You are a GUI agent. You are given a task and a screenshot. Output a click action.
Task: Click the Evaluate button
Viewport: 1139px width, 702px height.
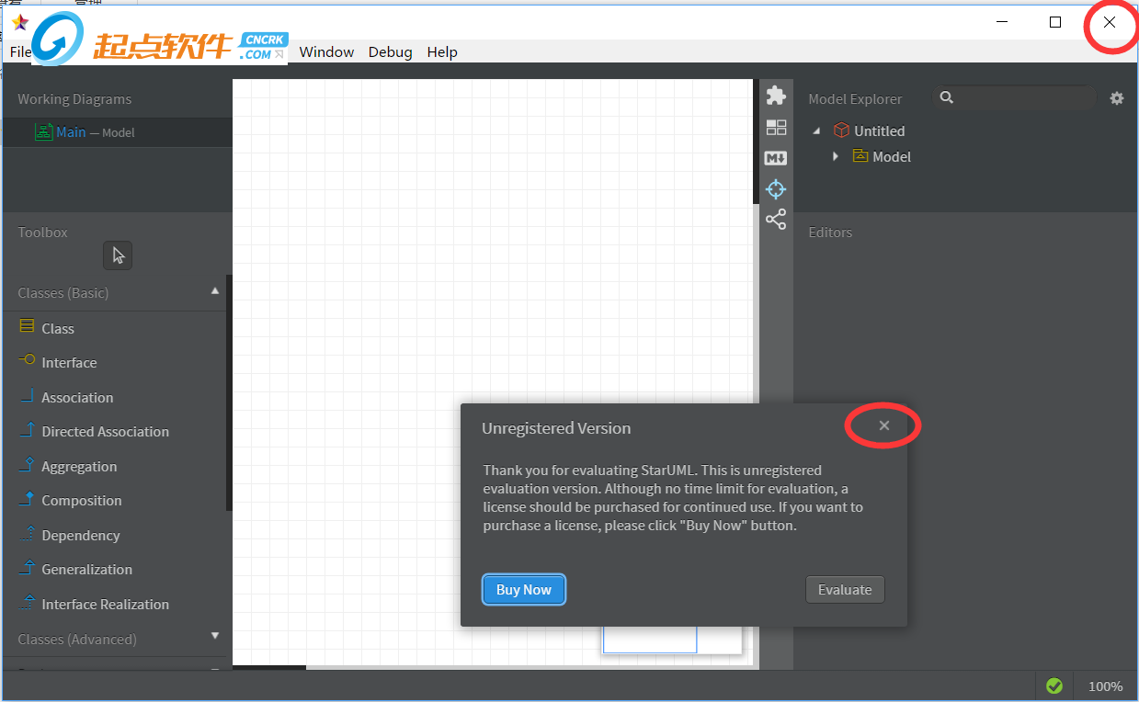point(845,590)
